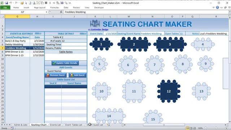Click the << Customize Design link

(98, 29)
